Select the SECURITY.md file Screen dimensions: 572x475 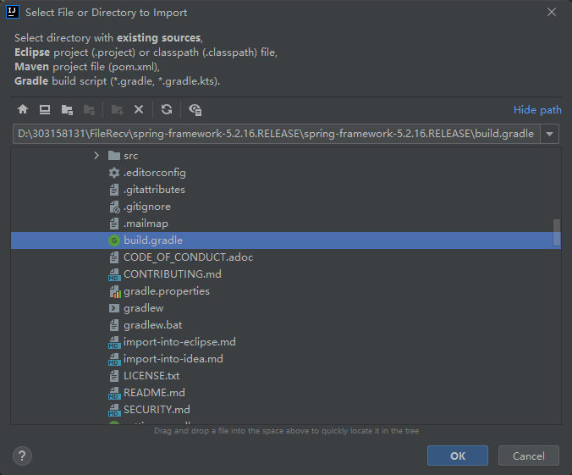pyautogui.click(x=286, y=410)
